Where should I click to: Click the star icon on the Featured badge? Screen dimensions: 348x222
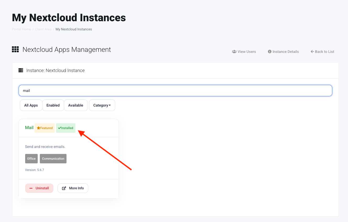coord(38,128)
